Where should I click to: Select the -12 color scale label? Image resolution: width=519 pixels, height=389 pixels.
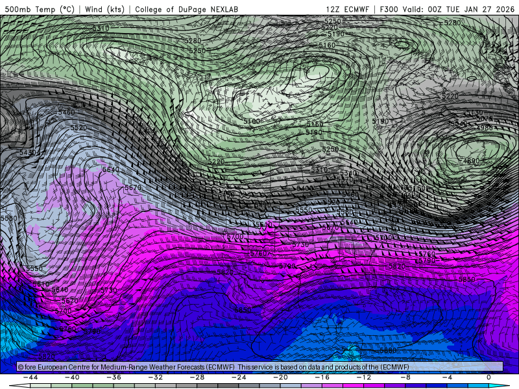364,377
